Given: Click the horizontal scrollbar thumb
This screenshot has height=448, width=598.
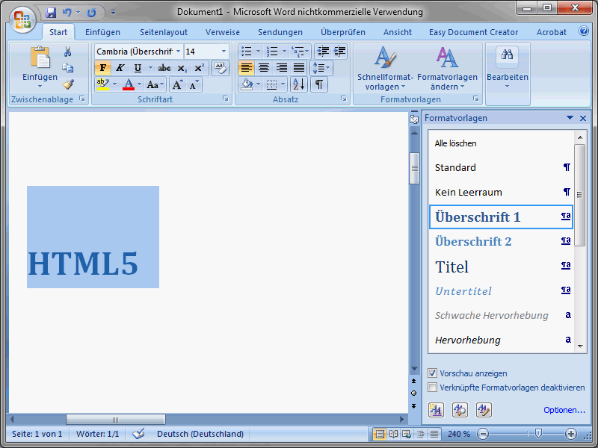Looking at the screenshot, I should (x=116, y=420).
